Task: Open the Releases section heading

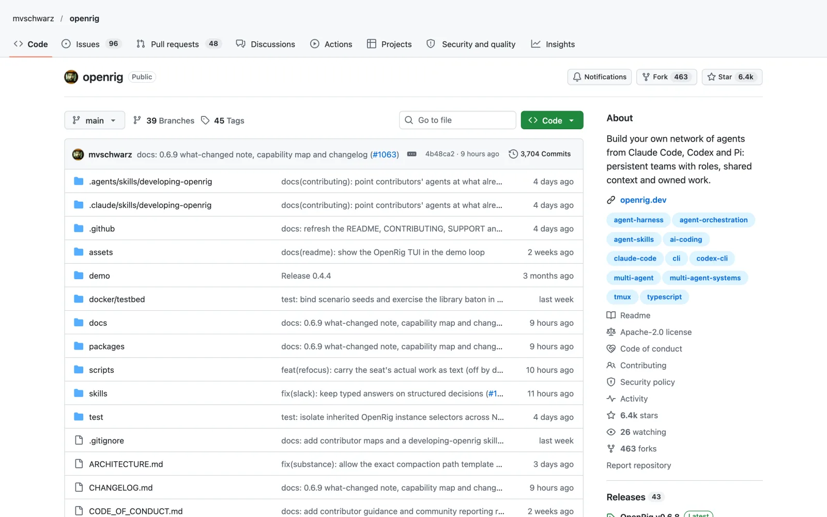Action: (626, 497)
